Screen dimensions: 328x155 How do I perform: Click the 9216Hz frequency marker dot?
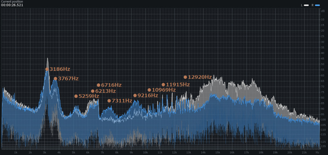click(x=135, y=96)
